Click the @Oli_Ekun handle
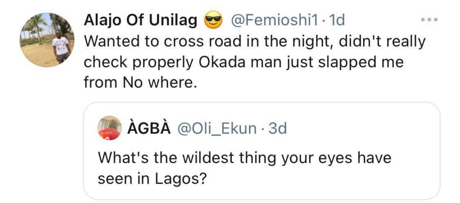This screenshot has width=460, height=203. 218,129
